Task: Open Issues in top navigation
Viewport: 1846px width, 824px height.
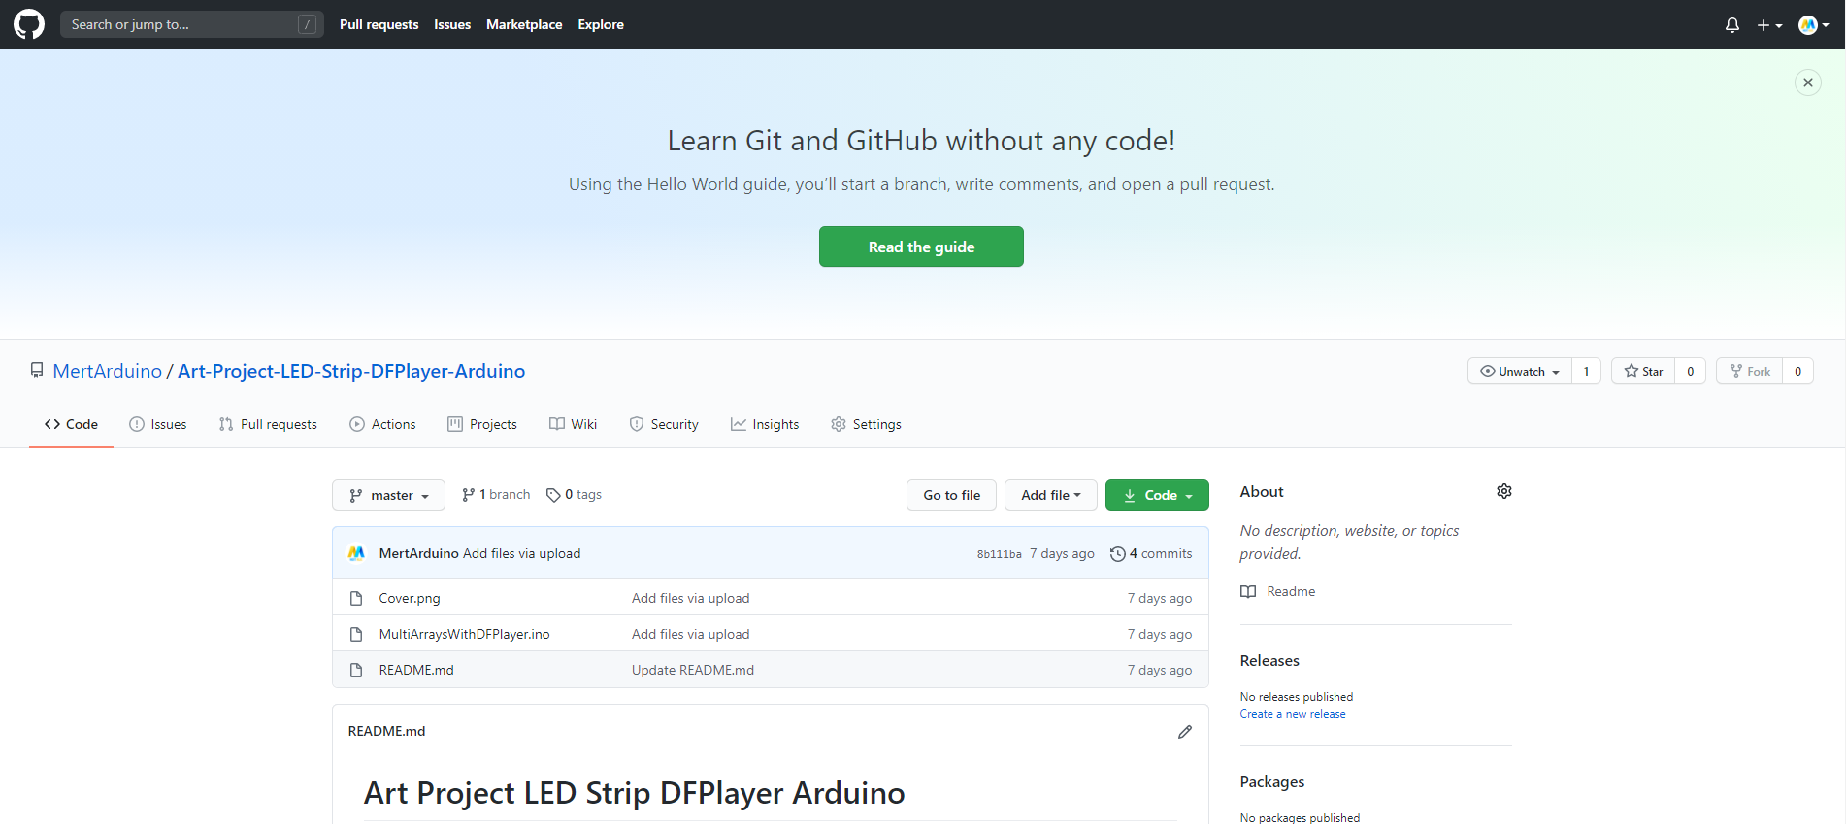Action: tap(452, 24)
